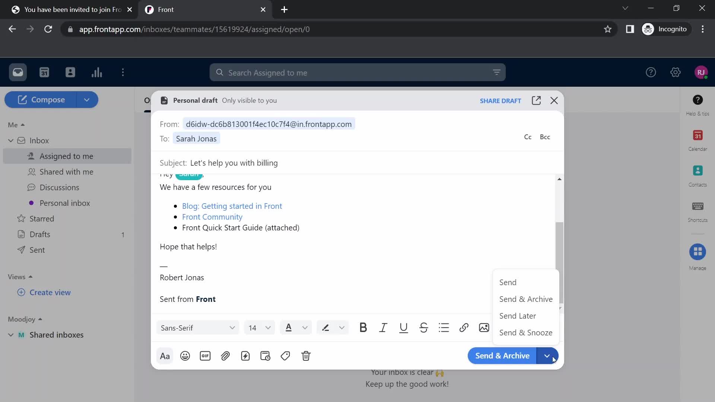This screenshot has width=715, height=402.
Task: Select Send & Archive from menu
Action: [526, 299]
